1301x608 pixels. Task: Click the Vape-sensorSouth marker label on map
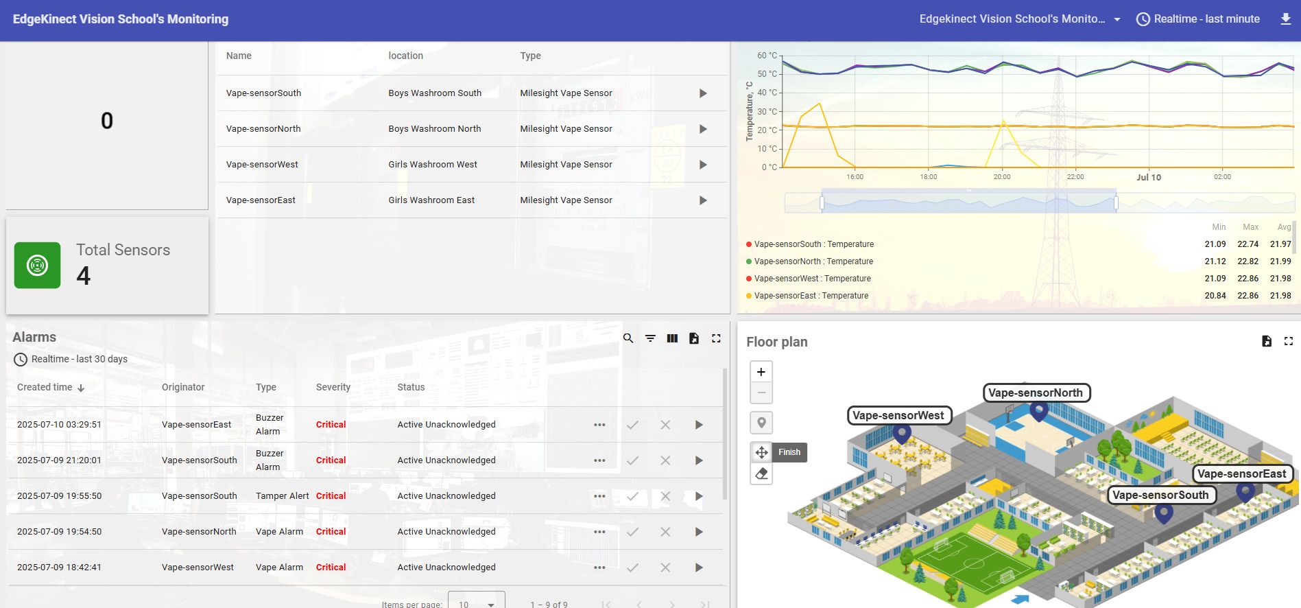tap(1161, 495)
